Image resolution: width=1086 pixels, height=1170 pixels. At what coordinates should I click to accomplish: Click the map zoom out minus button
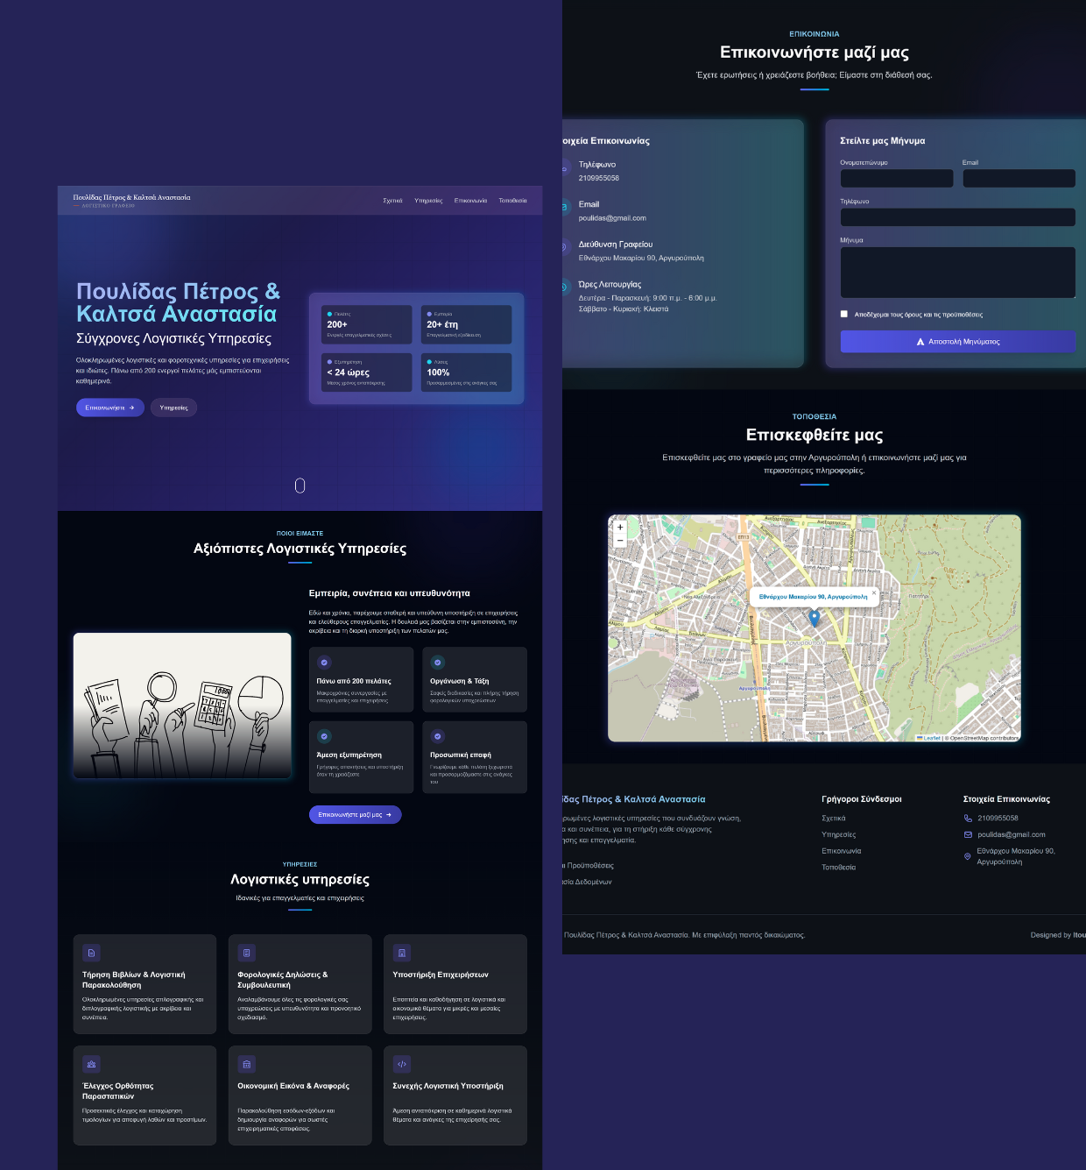[620, 541]
